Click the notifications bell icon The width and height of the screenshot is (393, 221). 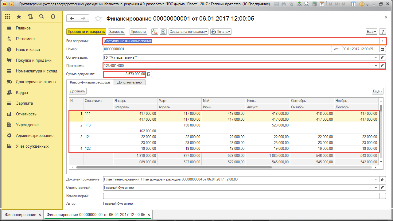point(53,17)
